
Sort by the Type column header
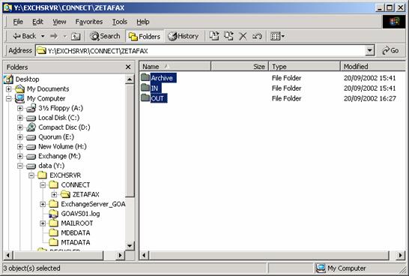[304, 67]
